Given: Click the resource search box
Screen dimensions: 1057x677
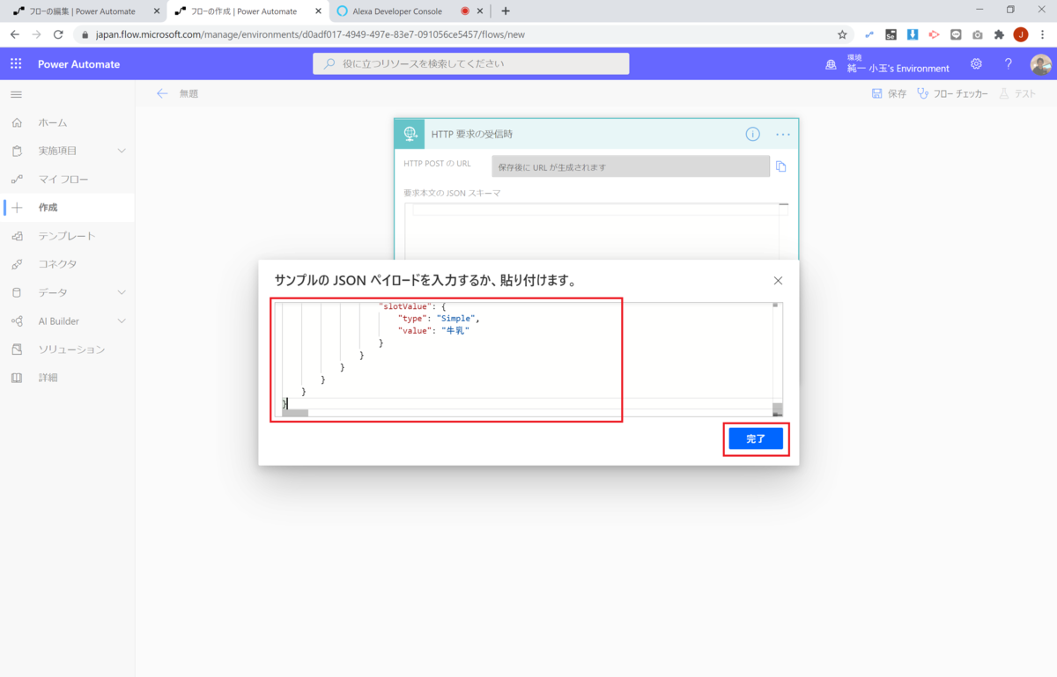Looking at the screenshot, I should click(x=471, y=63).
